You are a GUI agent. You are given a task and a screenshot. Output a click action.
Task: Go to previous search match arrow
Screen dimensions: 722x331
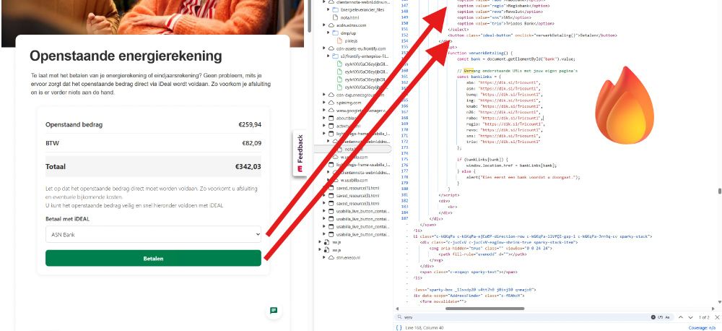coord(682,317)
